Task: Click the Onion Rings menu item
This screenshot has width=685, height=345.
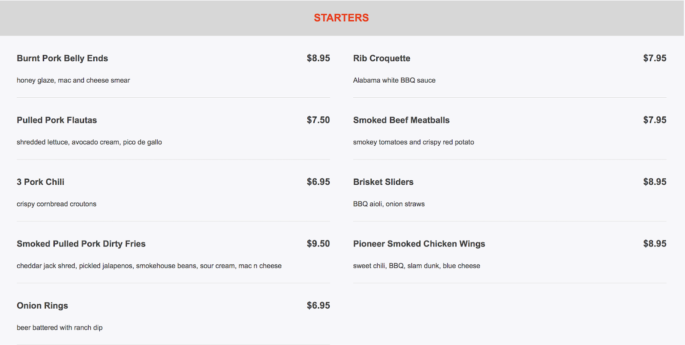Action: (42, 306)
